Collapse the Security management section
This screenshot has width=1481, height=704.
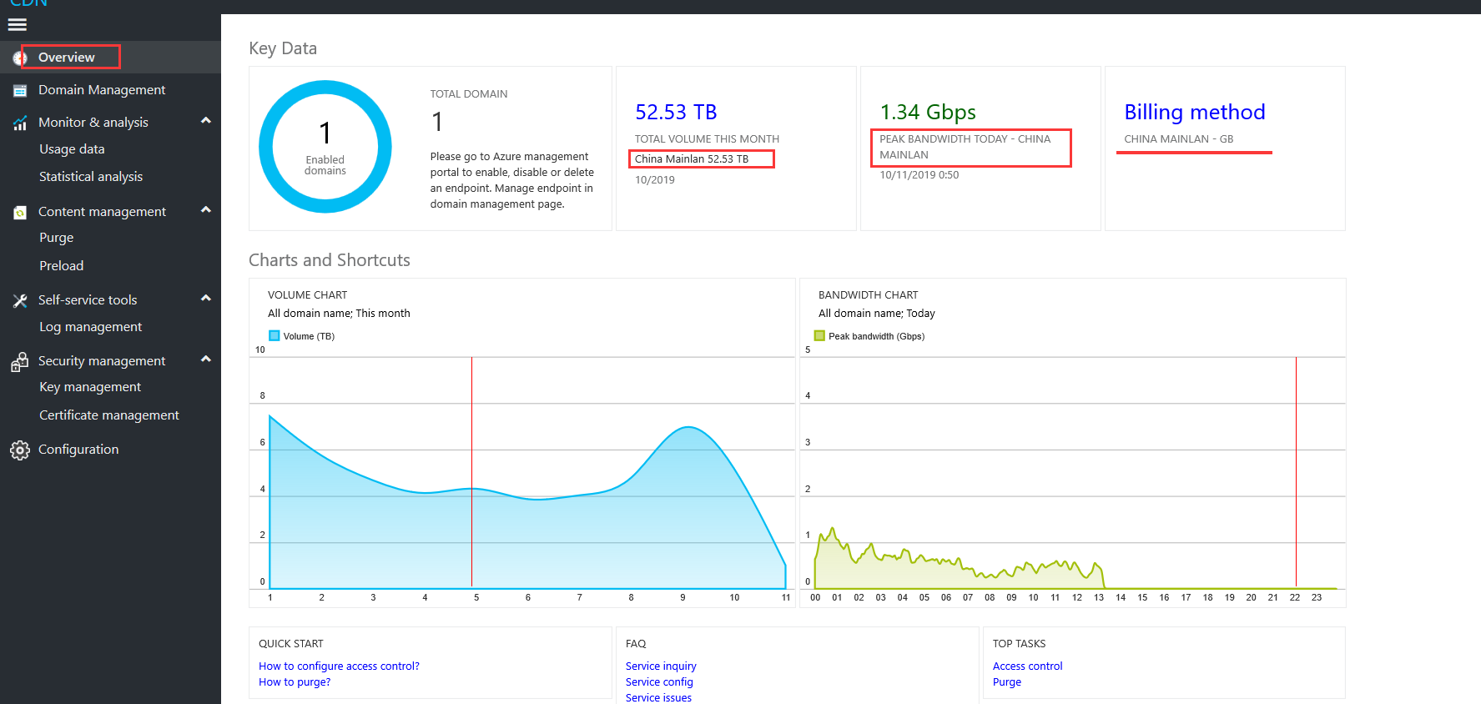[206, 360]
